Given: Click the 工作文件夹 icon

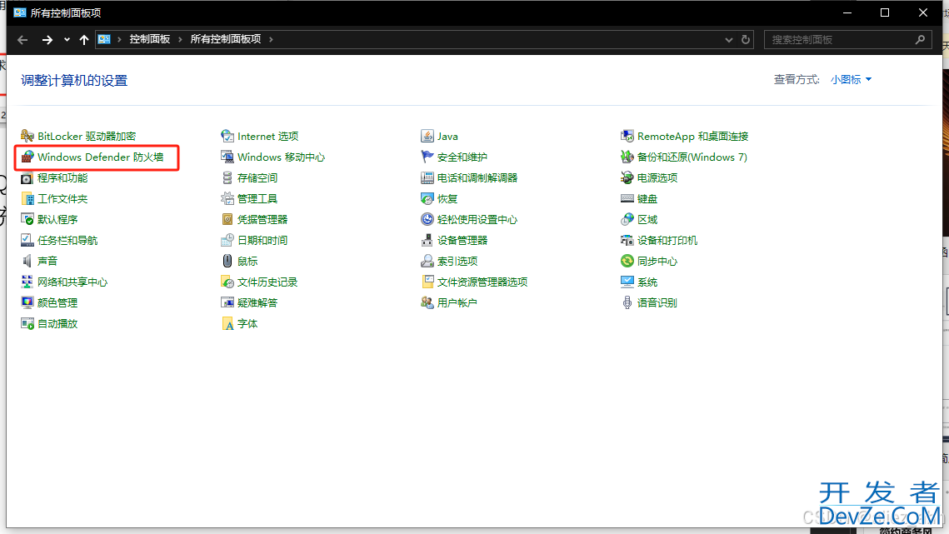Looking at the screenshot, I should [x=27, y=198].
